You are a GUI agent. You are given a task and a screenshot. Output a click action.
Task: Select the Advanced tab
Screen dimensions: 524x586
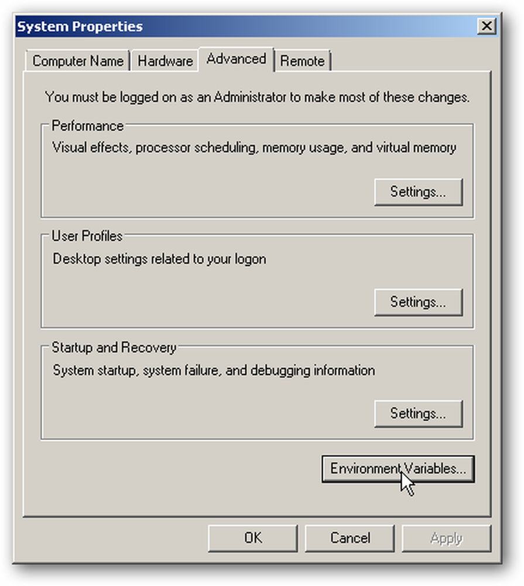pos(237,59)
